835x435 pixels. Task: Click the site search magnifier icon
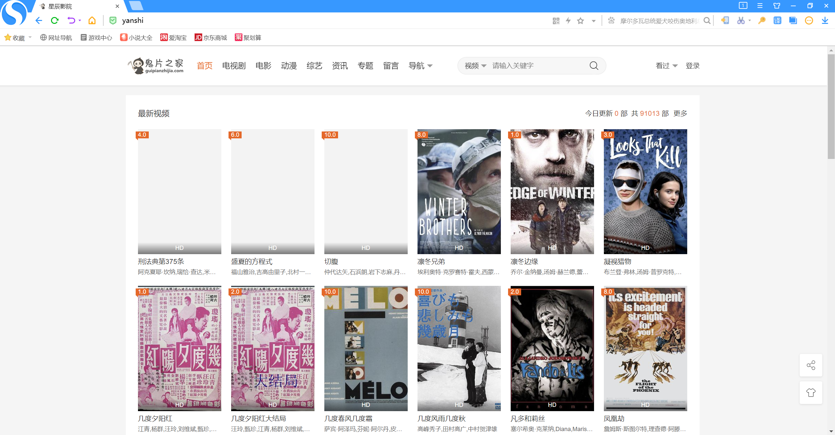click(x=594, y=66)
